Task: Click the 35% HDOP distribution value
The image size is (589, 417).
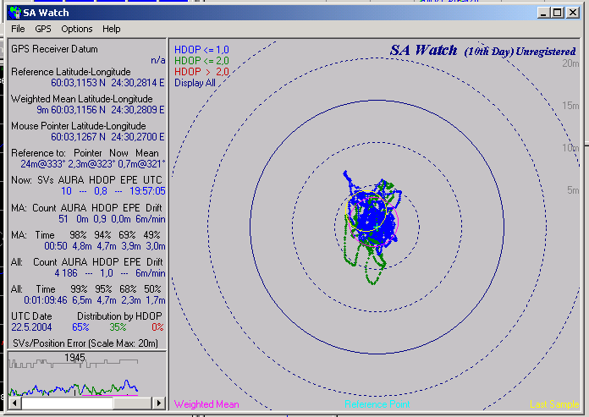Action: [x=118, y=327]
